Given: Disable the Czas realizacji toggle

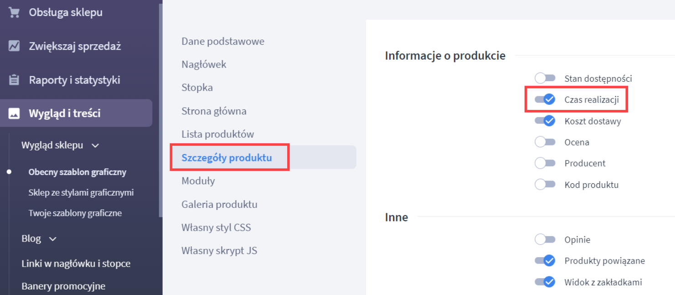Looking at the screenshot, I should coord(545,99).
